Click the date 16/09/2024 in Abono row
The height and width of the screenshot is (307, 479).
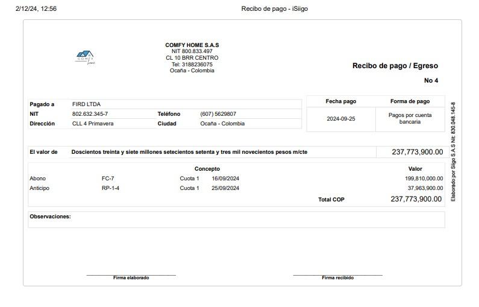[225, 179]
